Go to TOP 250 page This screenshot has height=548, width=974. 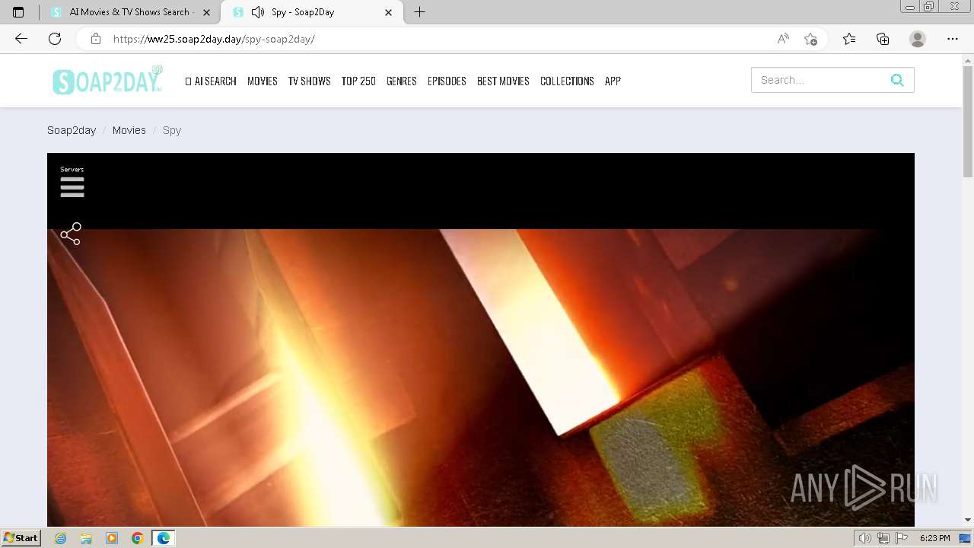coord(358,81)
